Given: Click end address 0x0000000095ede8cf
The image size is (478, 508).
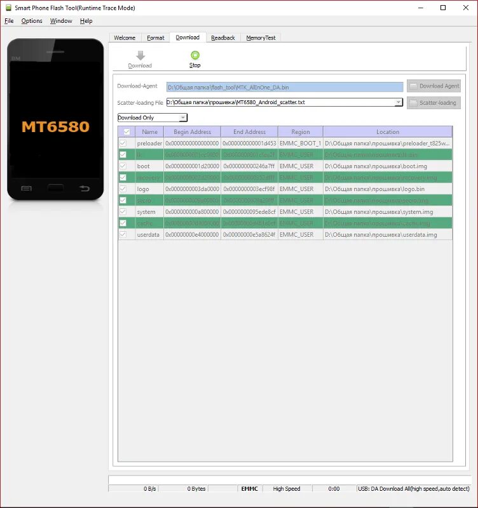Looking at the screenshot, I should point(249,212).
